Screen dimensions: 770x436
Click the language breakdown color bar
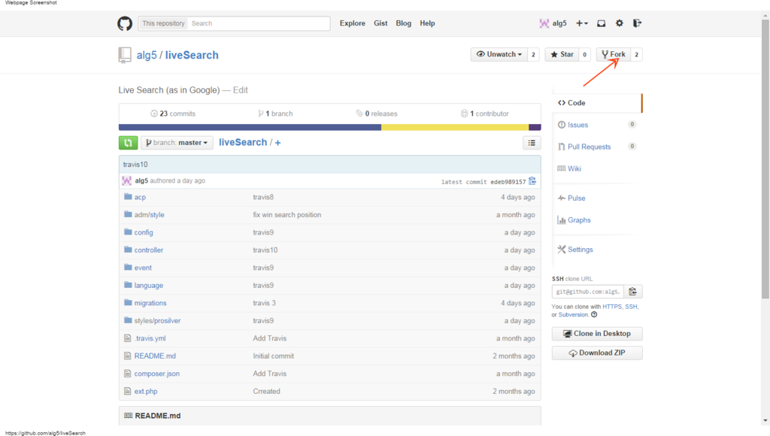(329, 127)
